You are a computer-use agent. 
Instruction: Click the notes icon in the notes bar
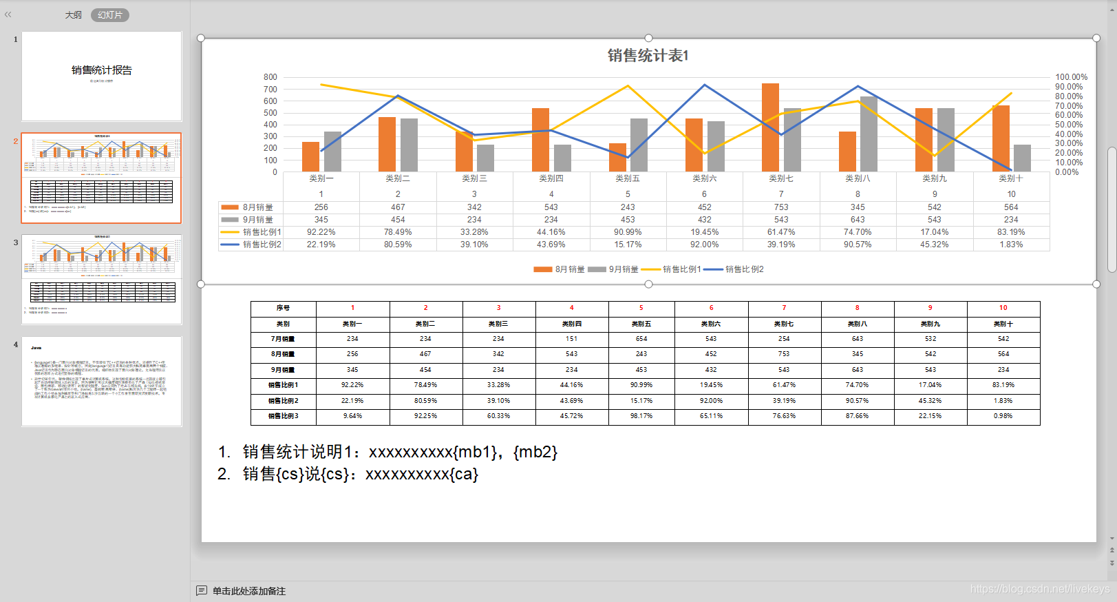pos(202,591)
